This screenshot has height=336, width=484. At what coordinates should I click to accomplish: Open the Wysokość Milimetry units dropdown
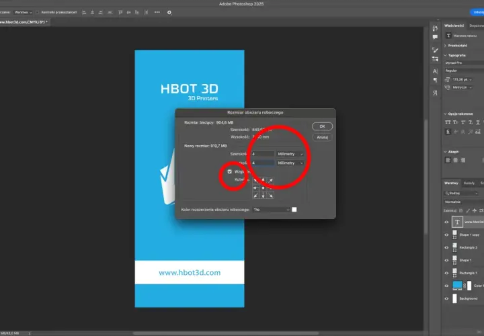[290, 163]
